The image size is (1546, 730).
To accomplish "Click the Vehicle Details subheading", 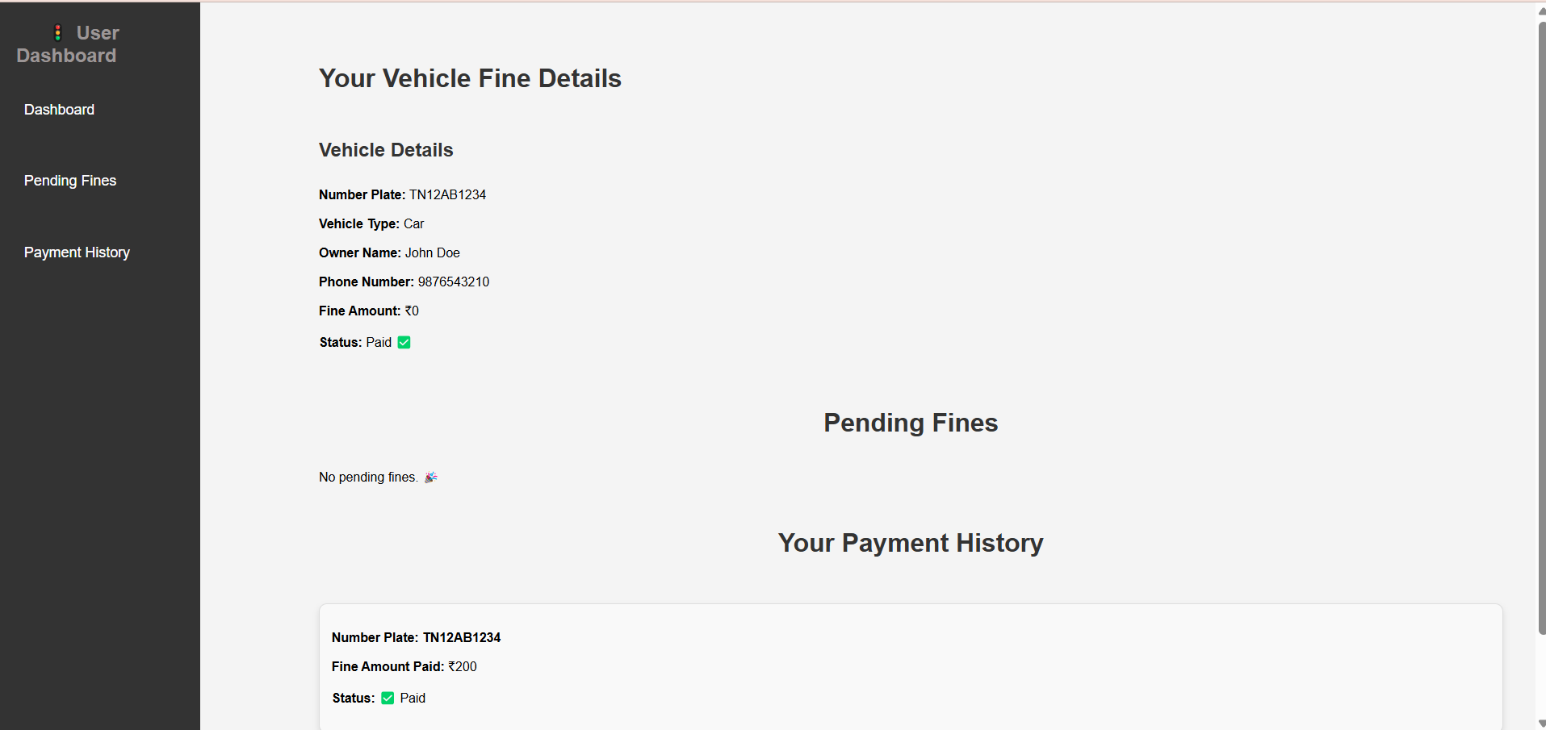I will [386, 150].
